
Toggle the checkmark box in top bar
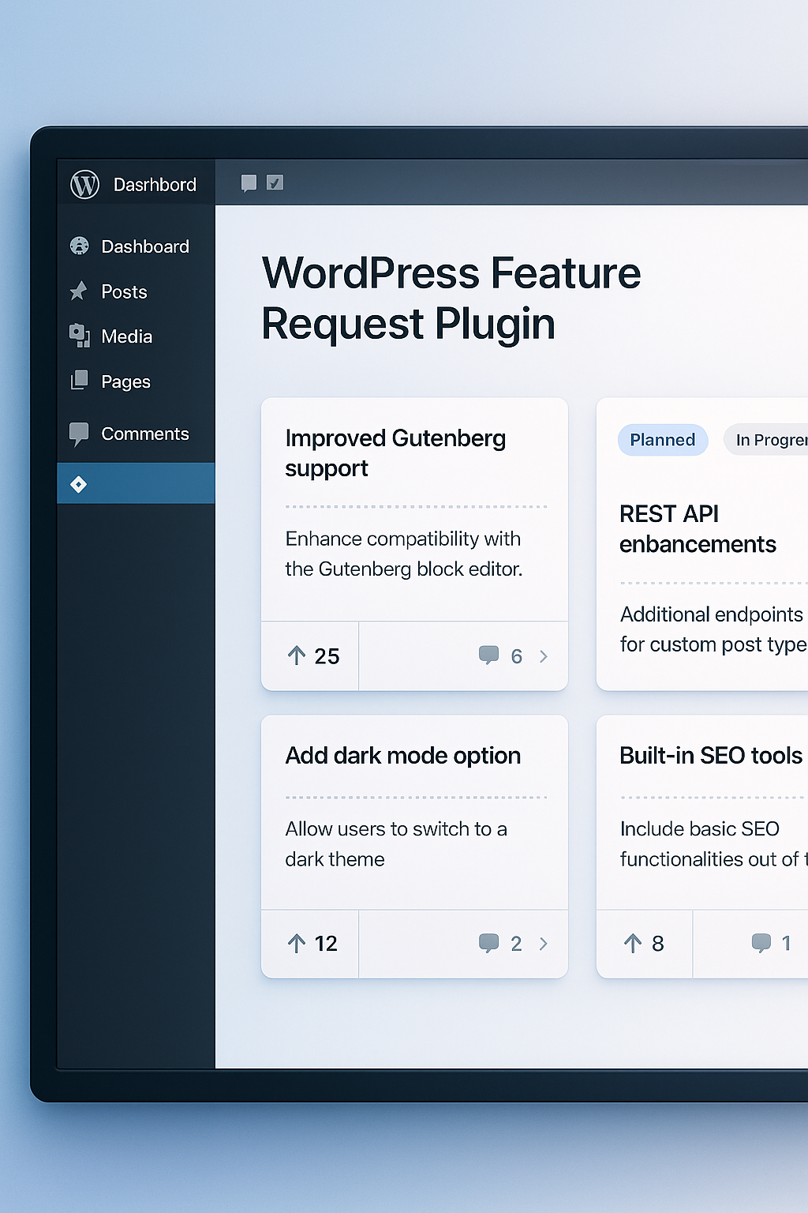(x=275, y=182)
